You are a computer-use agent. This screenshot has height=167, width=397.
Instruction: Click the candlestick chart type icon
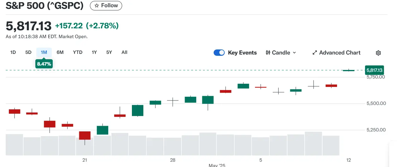coord(268,53)
